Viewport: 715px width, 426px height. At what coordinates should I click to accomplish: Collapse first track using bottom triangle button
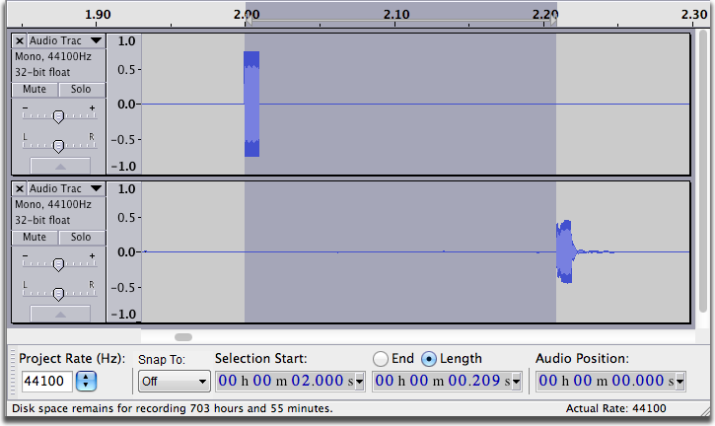point(60,166)
